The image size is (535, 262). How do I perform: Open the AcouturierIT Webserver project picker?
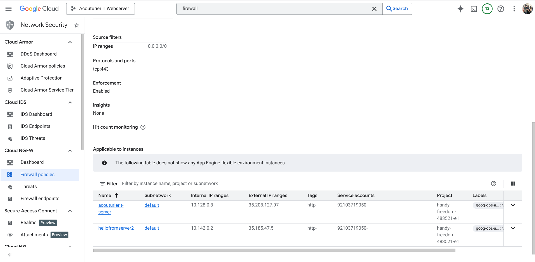pos(101,9)
